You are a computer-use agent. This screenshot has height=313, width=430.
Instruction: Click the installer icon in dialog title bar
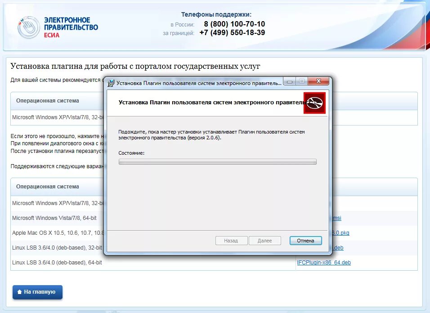(x=111, y=83)
